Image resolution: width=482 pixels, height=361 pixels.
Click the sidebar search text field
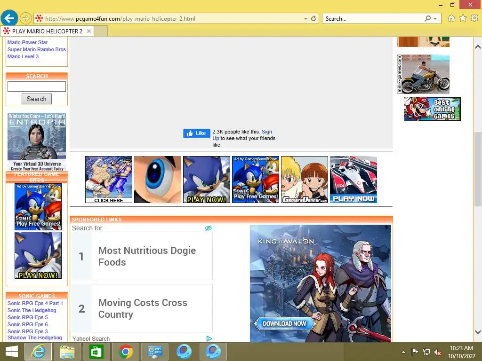pyautogui.click(x=37, y=86)
